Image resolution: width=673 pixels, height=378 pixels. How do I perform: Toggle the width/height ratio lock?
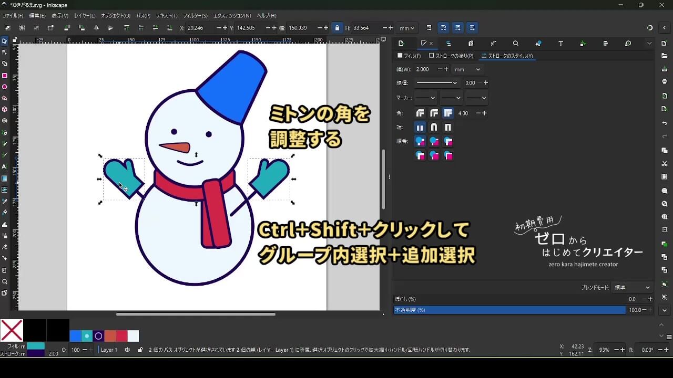(x=337, y=28)
